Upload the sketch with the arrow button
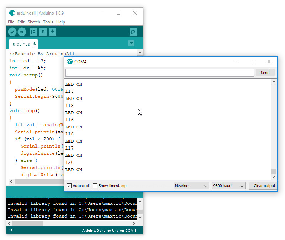285x240 pixels. (22, 32)
